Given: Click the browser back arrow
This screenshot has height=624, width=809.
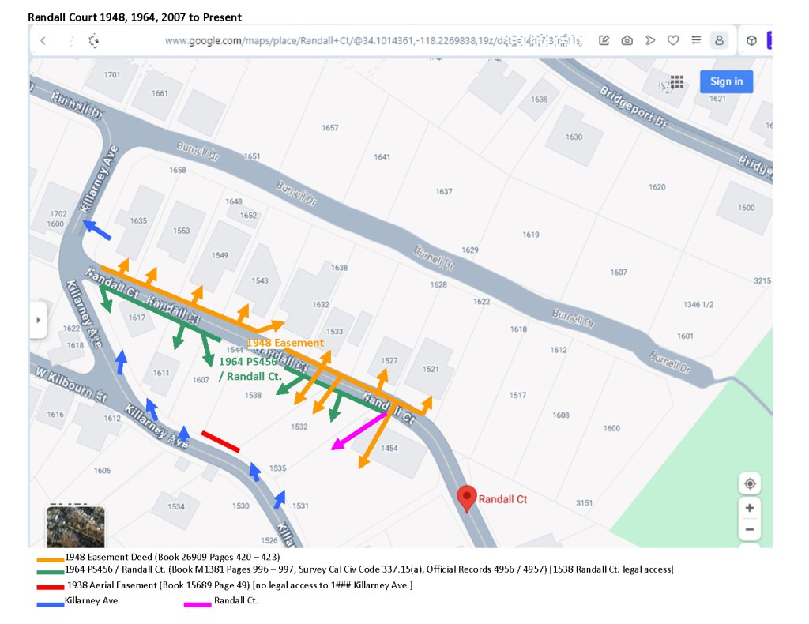Looking at the screenshot, I should coord(43,41).
